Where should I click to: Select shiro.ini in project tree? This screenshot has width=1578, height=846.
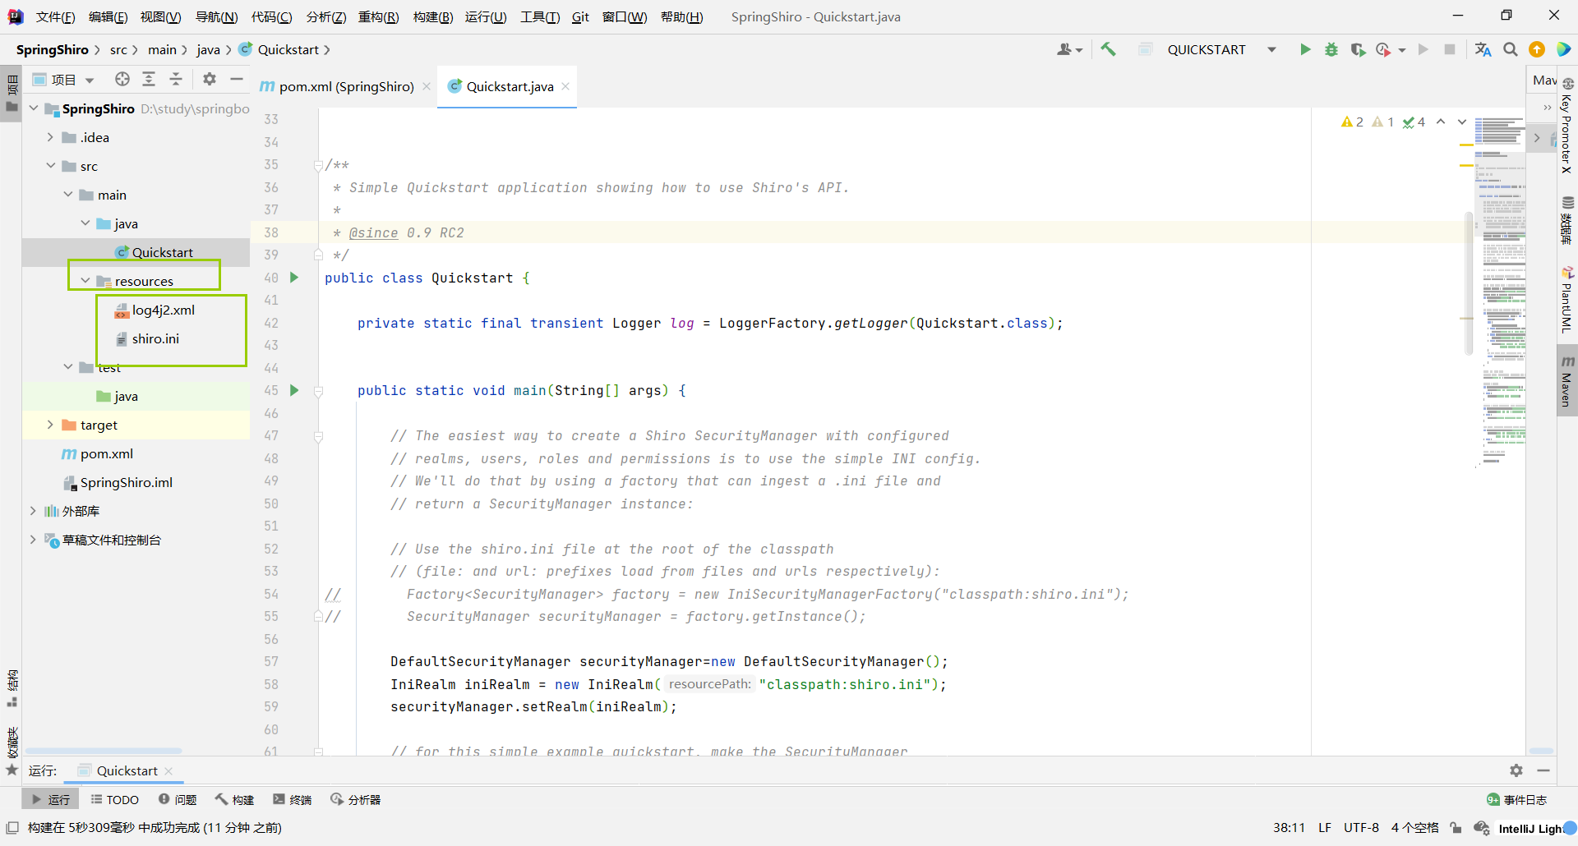(155, 338)
